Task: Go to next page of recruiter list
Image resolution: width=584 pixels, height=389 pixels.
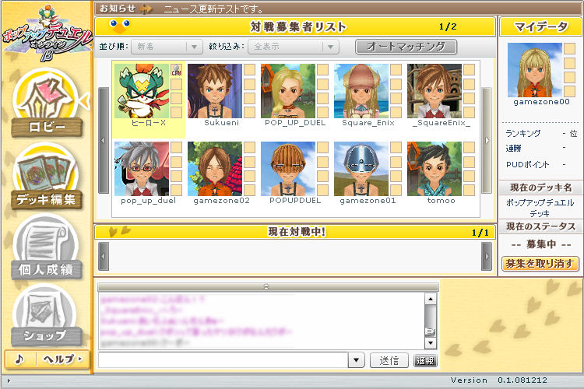Action: [x=487, y=140]
